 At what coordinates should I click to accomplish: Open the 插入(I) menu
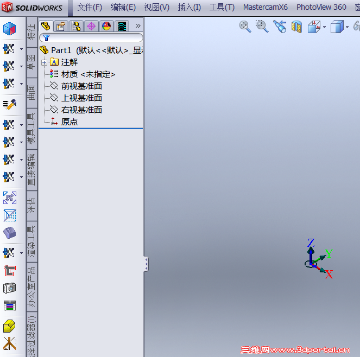(190, 8)
